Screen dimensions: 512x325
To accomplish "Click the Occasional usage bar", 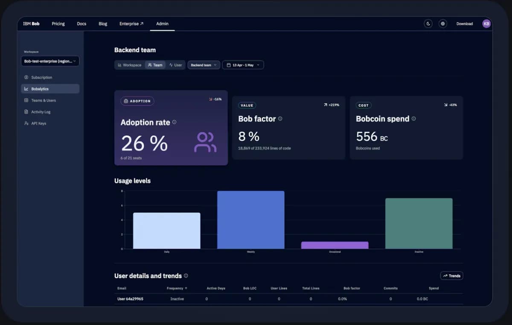I will tap(335, 245).
